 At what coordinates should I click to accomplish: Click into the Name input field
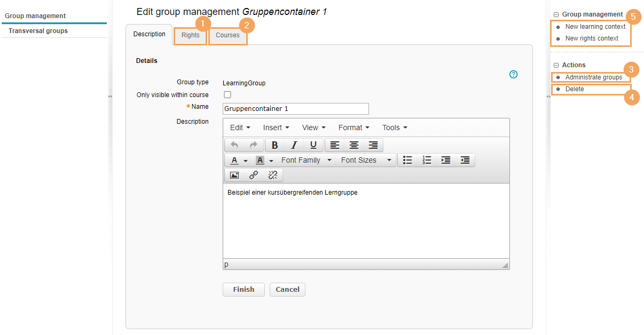tap(295, 109)
